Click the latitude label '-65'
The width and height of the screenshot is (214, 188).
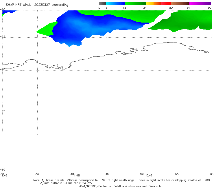tap(3, 37)
